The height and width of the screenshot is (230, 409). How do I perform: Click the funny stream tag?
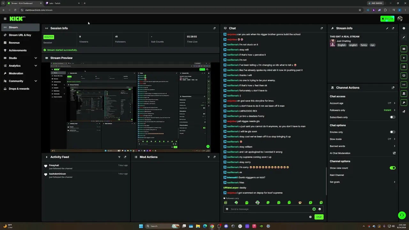[364, 45]
